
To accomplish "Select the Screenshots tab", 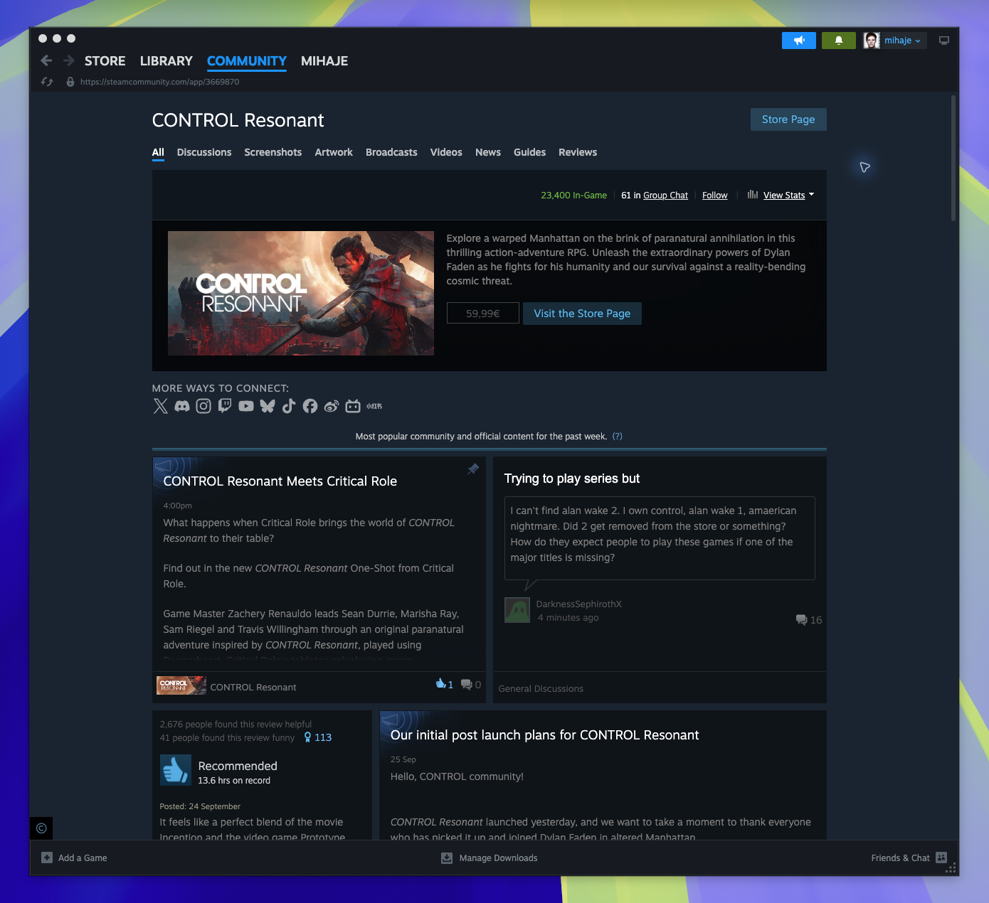I will tap(273, 152).
